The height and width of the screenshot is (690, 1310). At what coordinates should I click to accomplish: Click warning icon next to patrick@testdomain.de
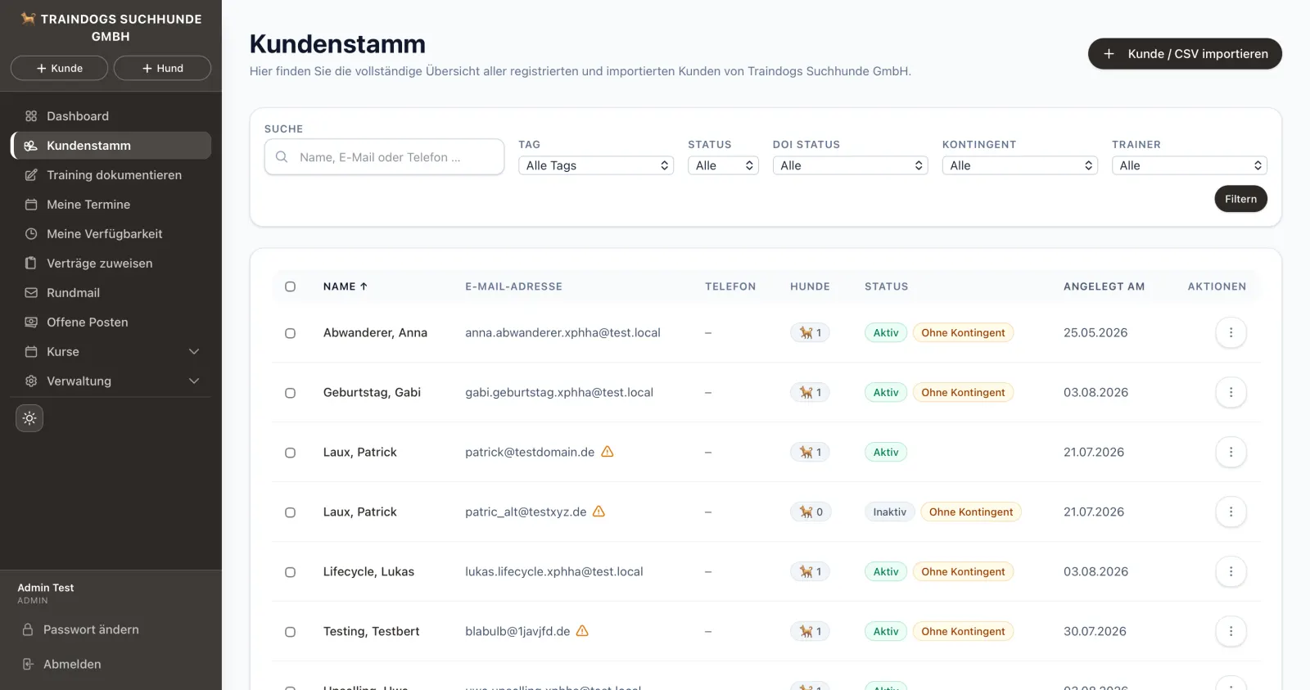(x=608, y=452)
